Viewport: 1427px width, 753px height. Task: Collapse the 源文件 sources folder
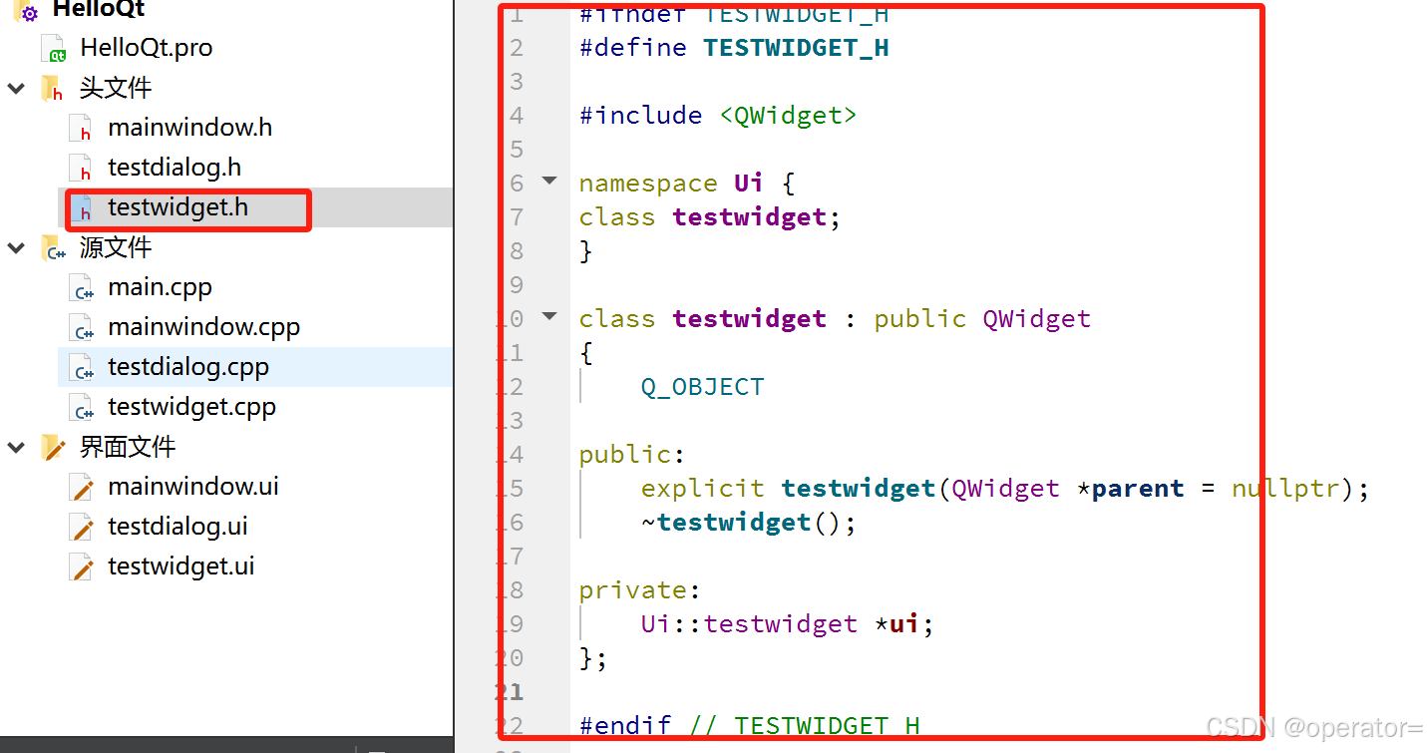pyautogui.click(x=16, y=247)
